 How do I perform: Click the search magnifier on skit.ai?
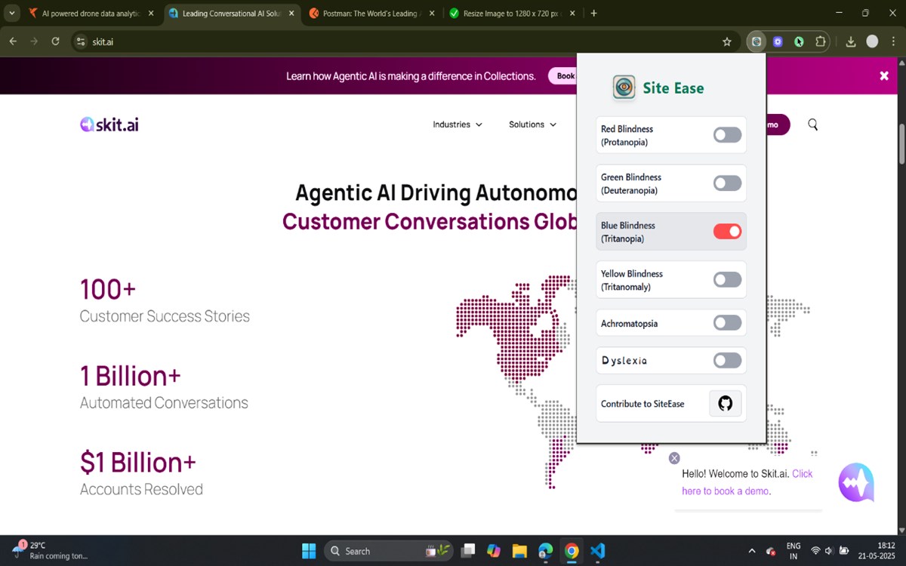[812, 125]
